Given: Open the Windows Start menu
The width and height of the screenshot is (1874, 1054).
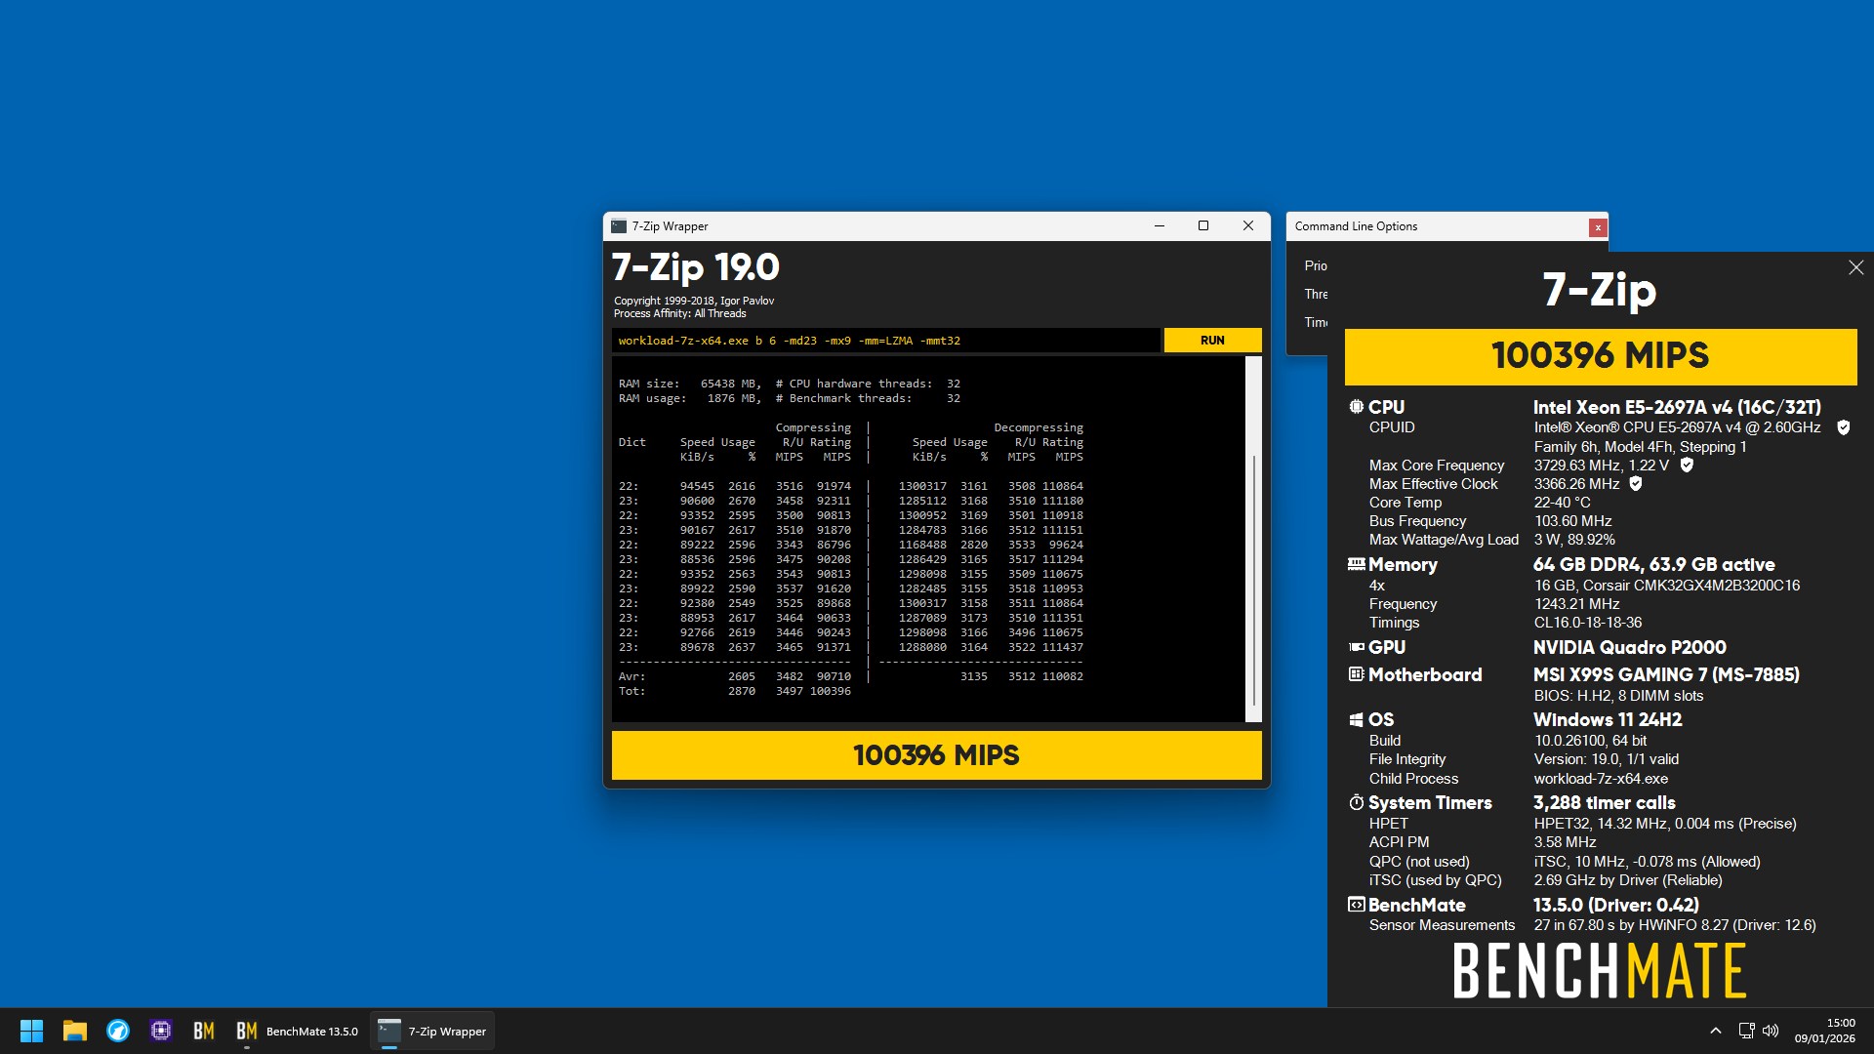Looking at the screenshot, I should coord(31,1031).
